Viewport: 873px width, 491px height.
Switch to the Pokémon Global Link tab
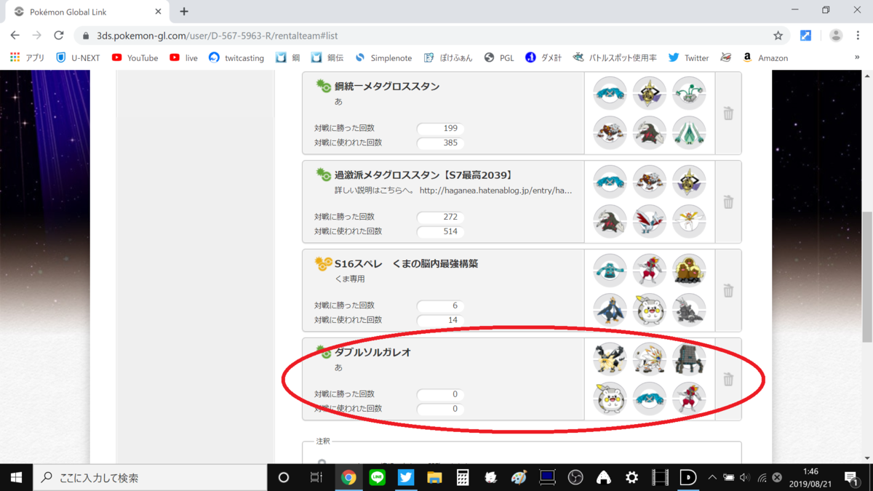[x=87, y=12]
